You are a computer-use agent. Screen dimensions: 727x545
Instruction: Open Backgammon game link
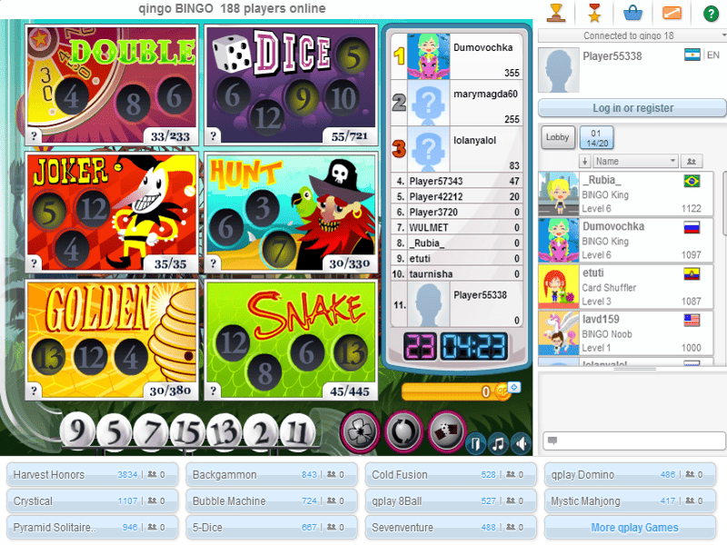271,474
